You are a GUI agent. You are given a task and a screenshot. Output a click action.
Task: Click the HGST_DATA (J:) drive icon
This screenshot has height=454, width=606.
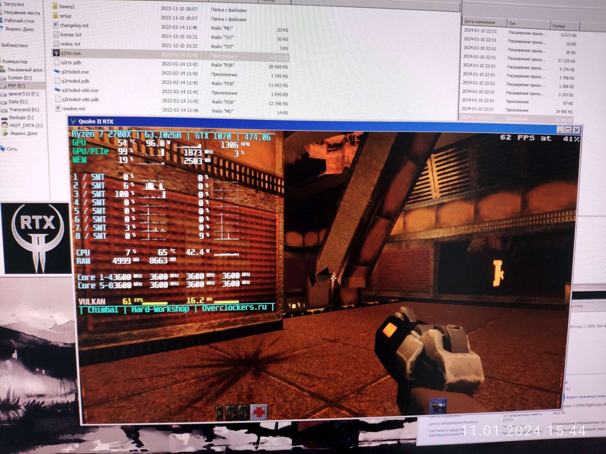click(5, 125)
